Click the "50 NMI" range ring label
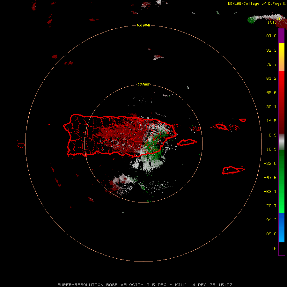287x287 pixels. click(143, 84)
